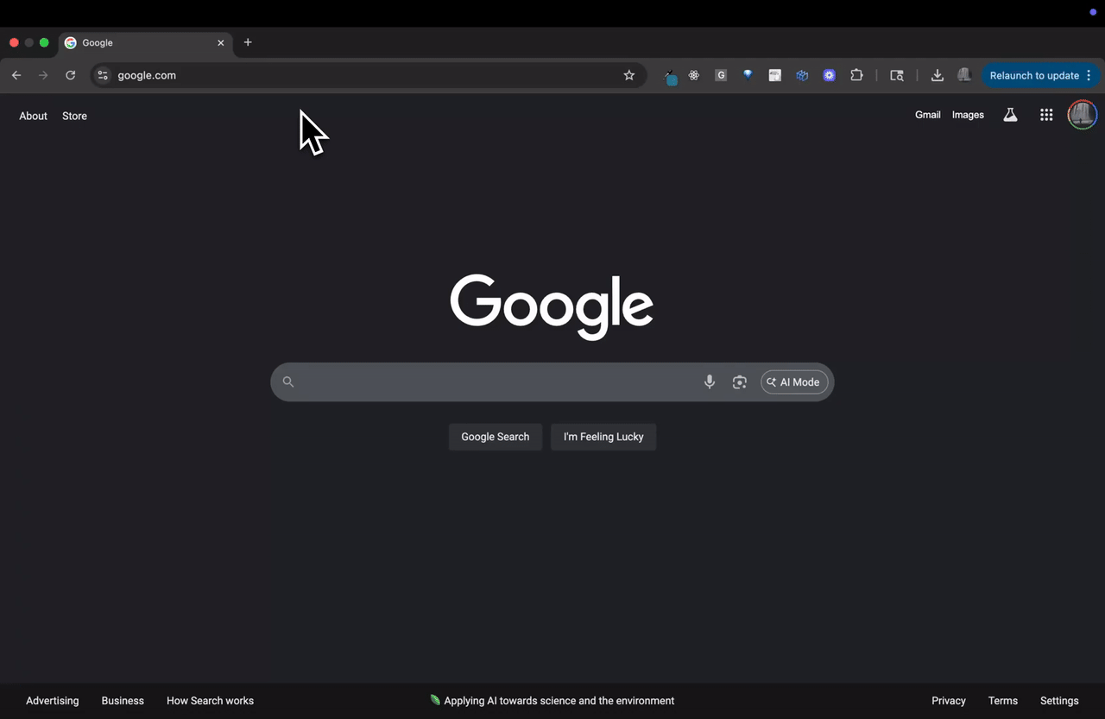Select the Google tab
This screenshot has height=719, width=1105.
(145, 42)
